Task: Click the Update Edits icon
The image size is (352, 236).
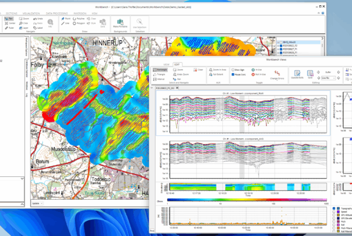Action: click(x=297, y=74)
